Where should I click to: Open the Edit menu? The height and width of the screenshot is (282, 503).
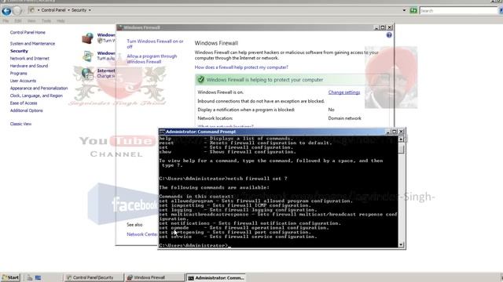(x=18, y=21)
